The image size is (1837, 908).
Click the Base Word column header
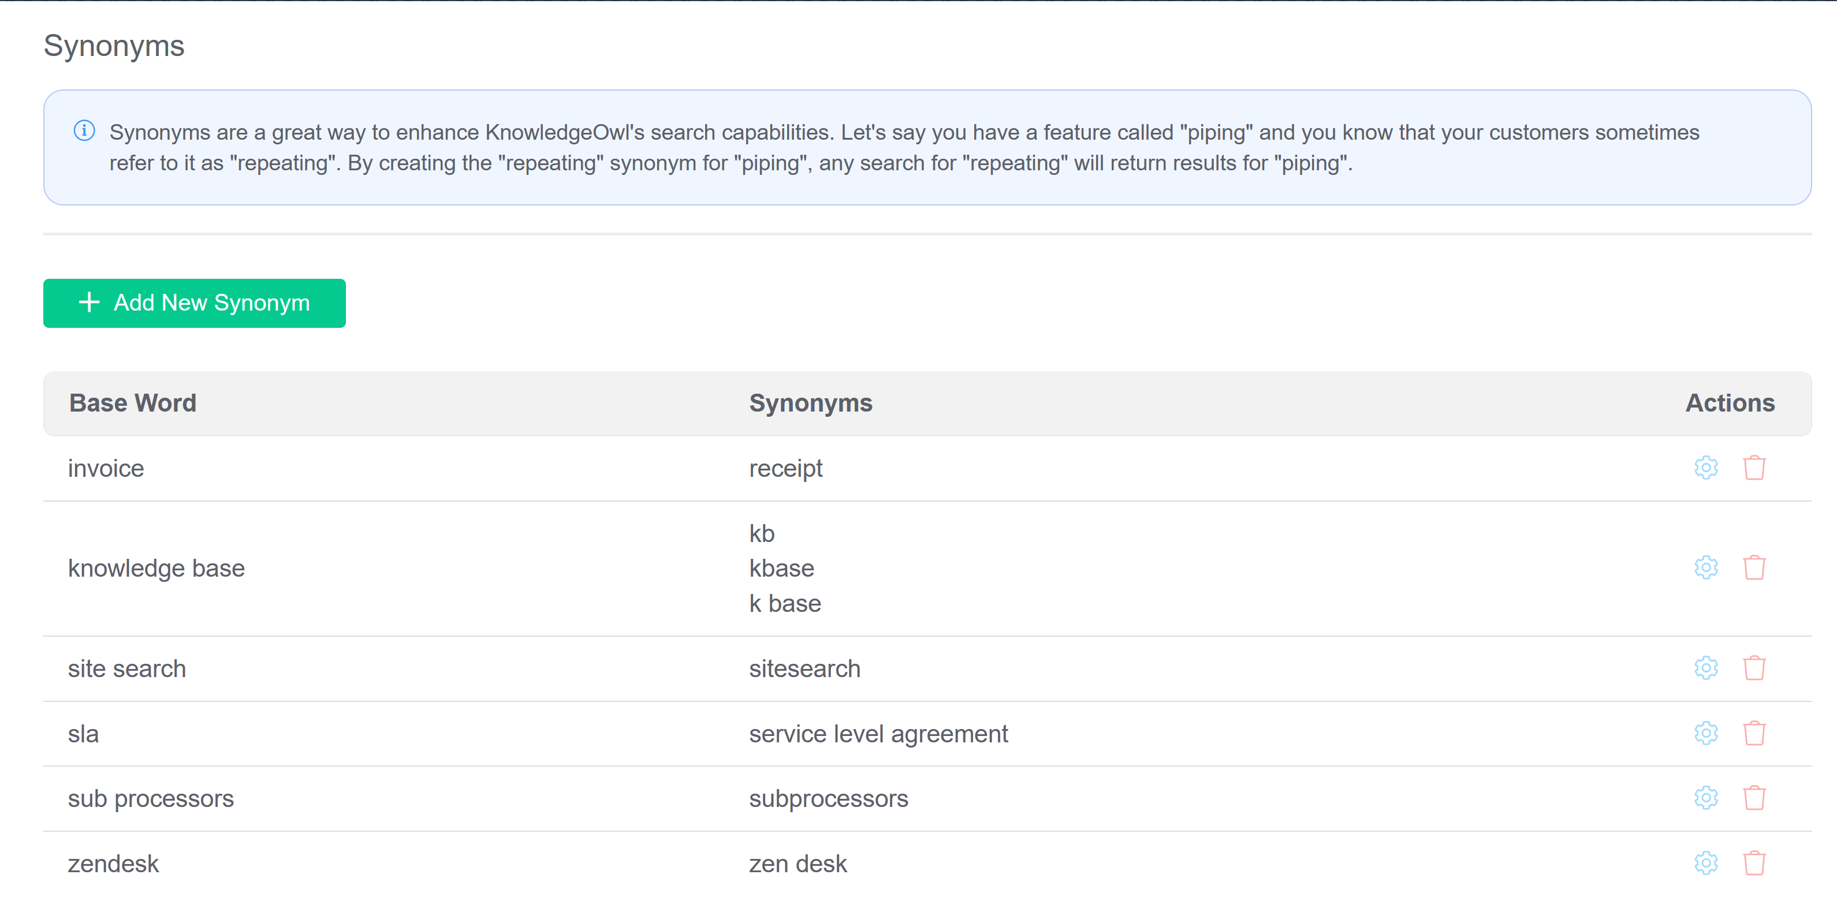coord(133,403)
